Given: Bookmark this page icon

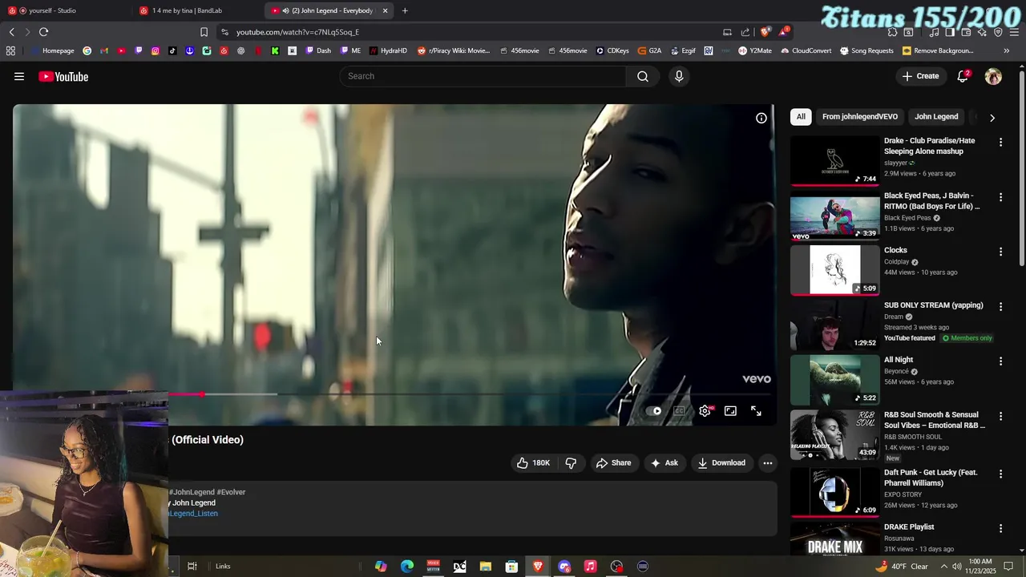Looking at the screenshot, I should [204, 32].
